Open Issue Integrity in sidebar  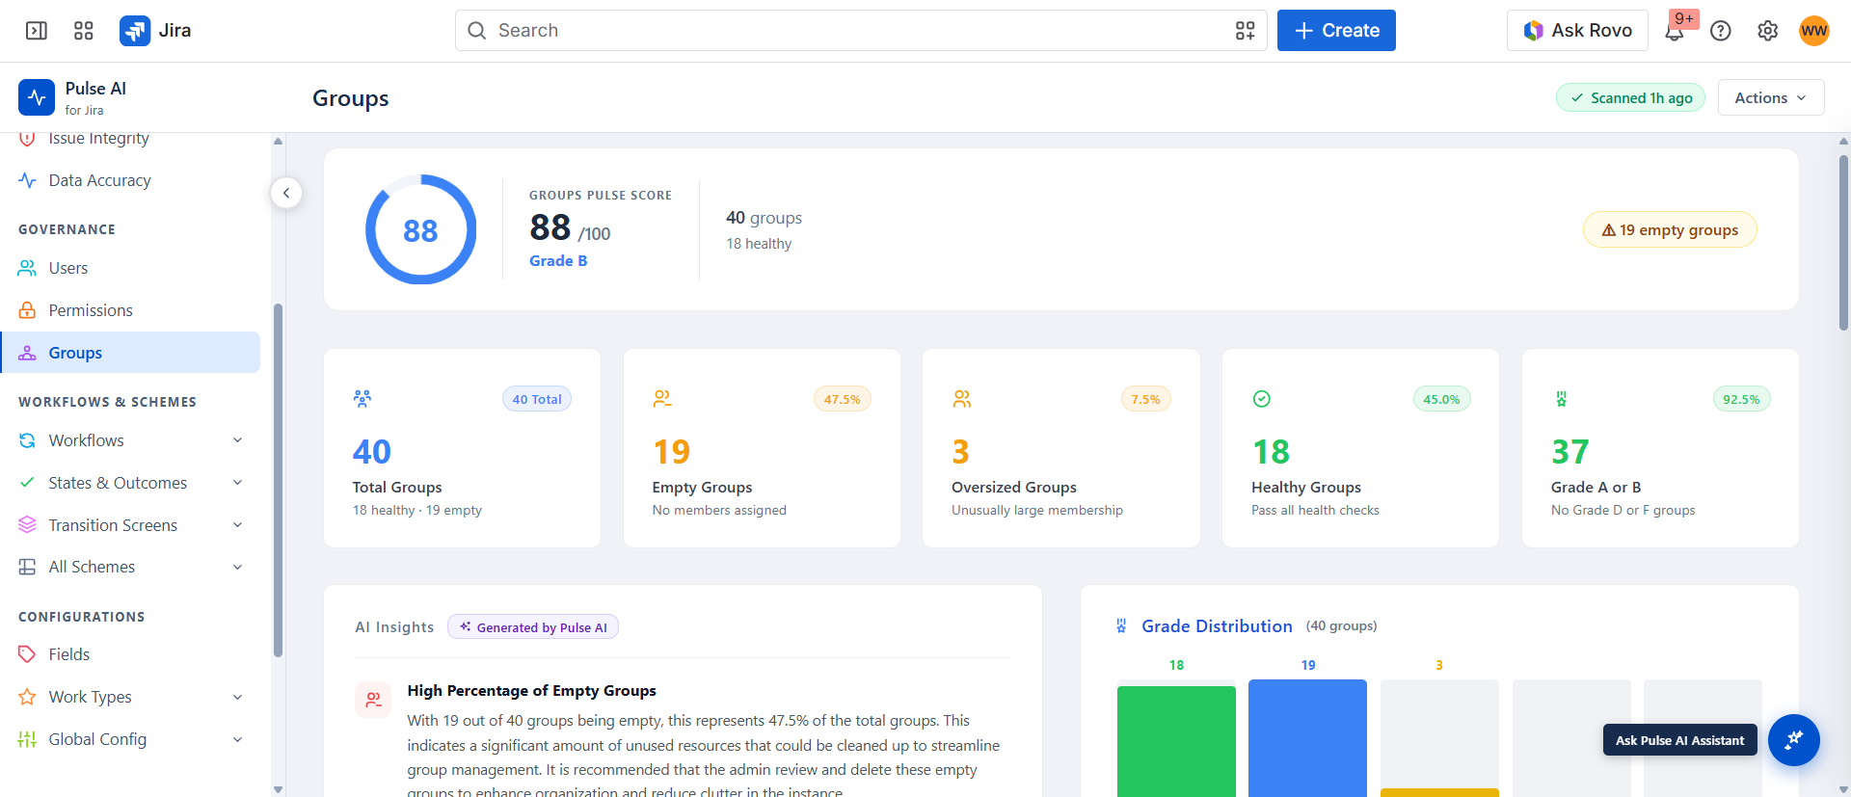tap(130, 139)
